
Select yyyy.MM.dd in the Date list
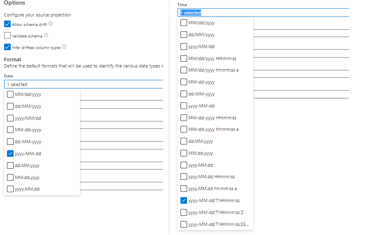11,189
